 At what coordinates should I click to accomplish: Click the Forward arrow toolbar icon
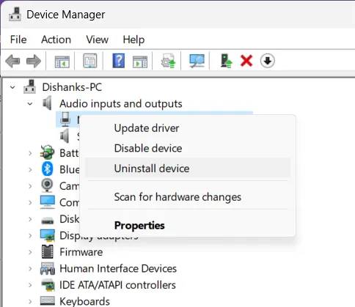click(x=34, y=61)
